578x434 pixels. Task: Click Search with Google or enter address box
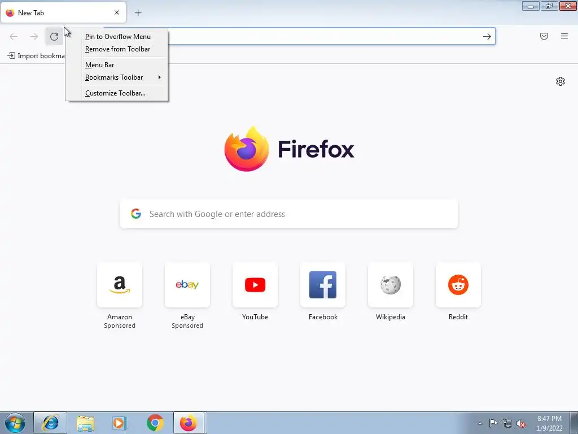tap(289, 214)
